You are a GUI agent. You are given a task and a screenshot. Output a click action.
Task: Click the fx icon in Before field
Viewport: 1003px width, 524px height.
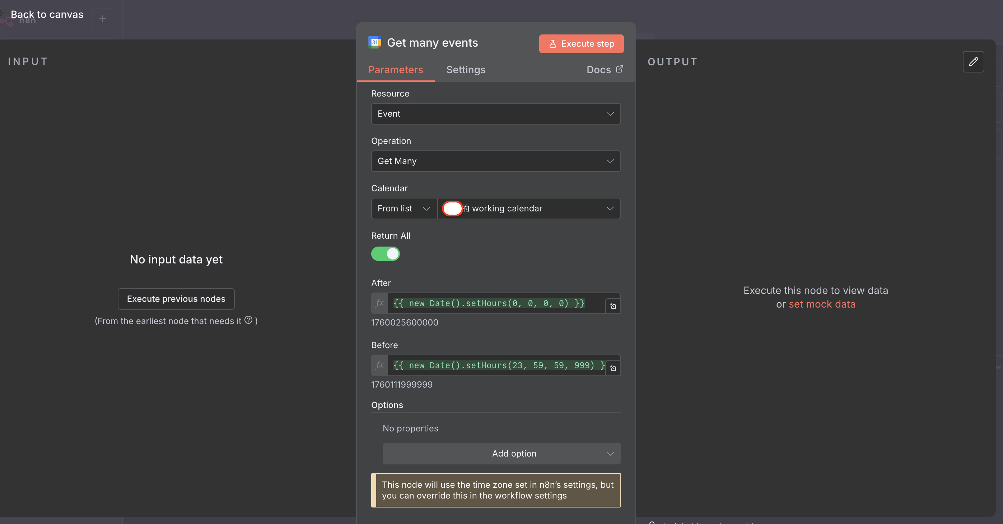pos(380,365)
